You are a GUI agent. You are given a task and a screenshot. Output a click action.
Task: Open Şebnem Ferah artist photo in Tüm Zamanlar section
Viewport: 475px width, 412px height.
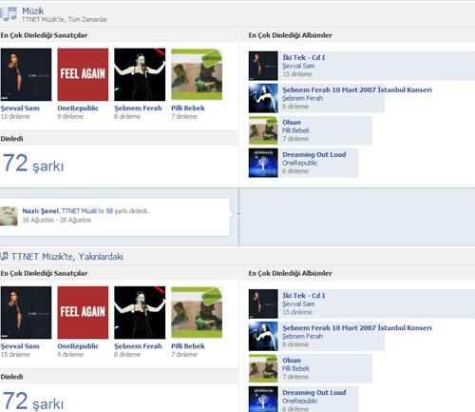tap(140, 74)
